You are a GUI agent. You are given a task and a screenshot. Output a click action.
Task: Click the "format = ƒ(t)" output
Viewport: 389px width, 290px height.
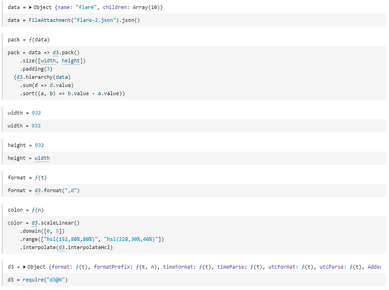(x=27, y=178)
